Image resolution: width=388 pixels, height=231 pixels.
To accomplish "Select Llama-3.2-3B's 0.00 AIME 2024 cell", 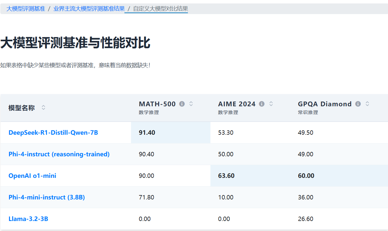I will tap(250, 219).
